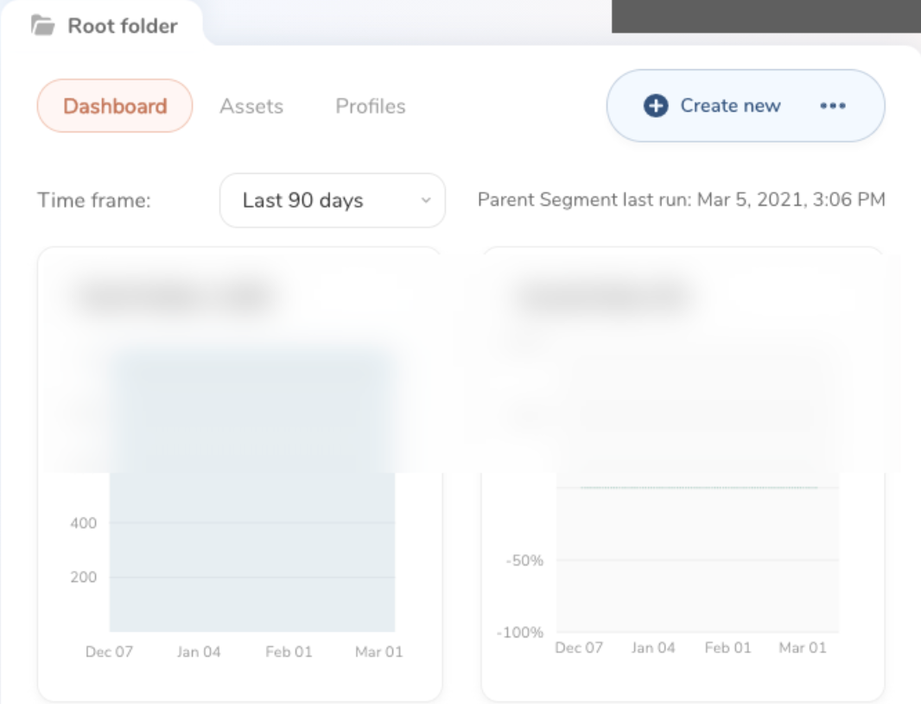921x704 pixels.
Task: Select the Root folder breadcrumb label
Action: 123,26
